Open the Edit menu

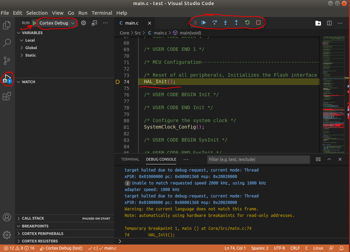(x=17, y=13)
